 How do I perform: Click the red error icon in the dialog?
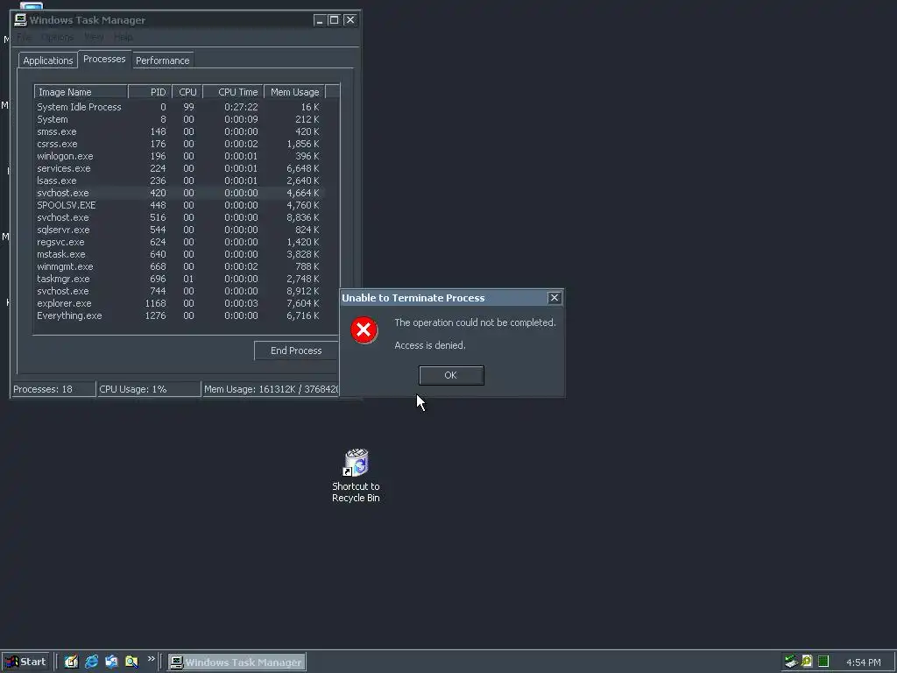click(x=364, y=330)
